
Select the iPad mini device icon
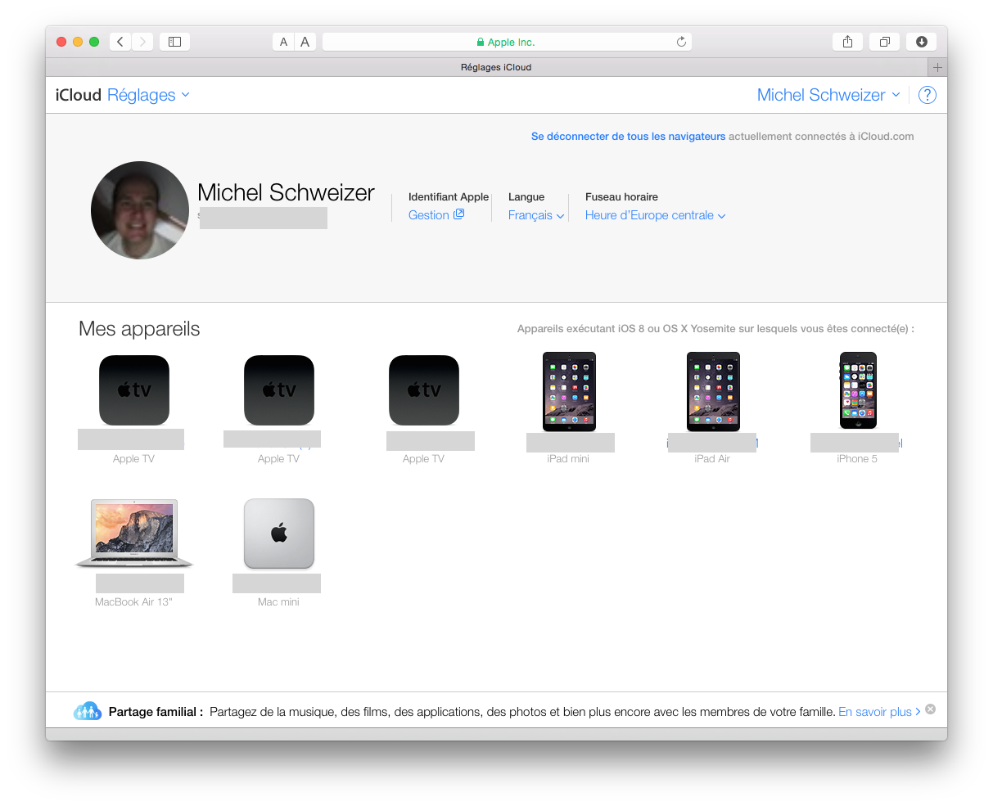tap(569, 391)
